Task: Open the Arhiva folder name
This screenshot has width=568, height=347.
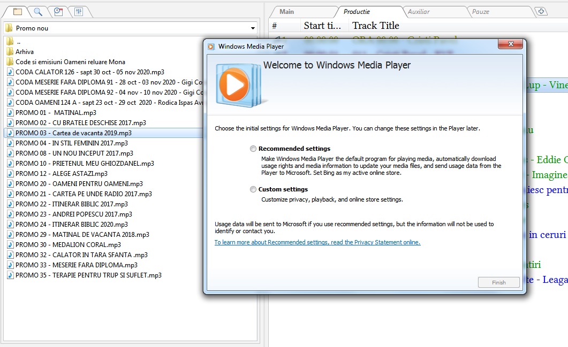Action: click(x=25, y=52)
